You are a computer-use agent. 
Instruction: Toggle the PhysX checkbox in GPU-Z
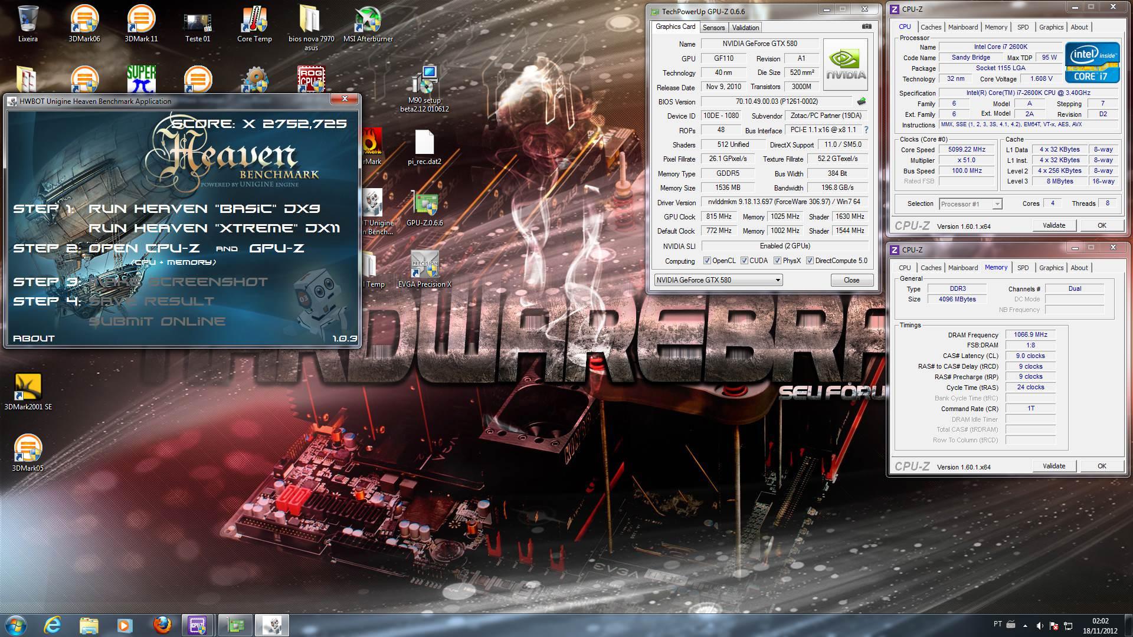[x=777, y=261]
